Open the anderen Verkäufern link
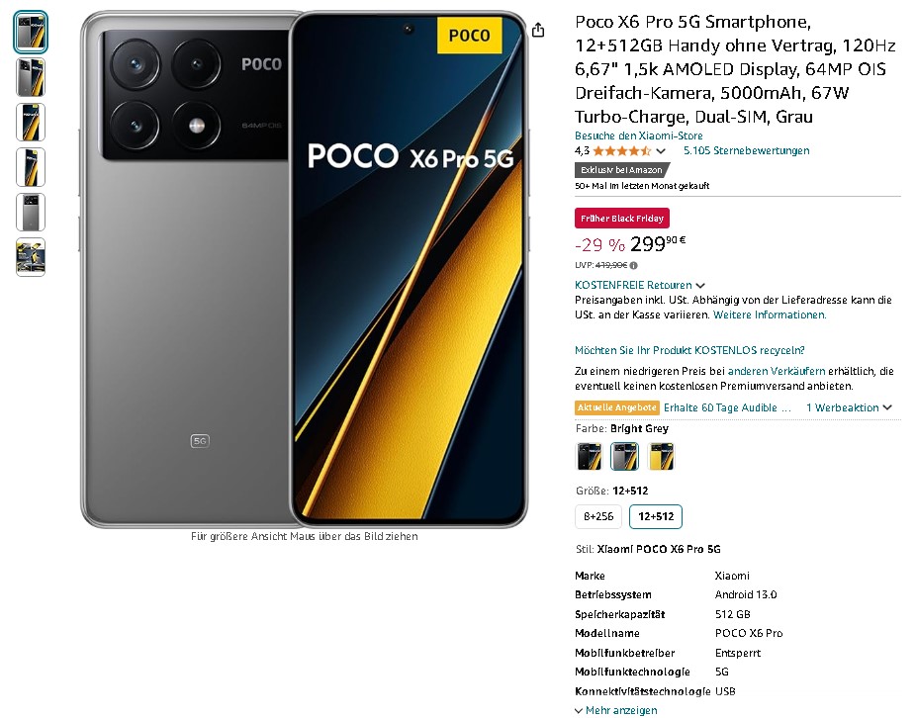Image resolution: width=916 pixels, height=718 pixels. 777,371
